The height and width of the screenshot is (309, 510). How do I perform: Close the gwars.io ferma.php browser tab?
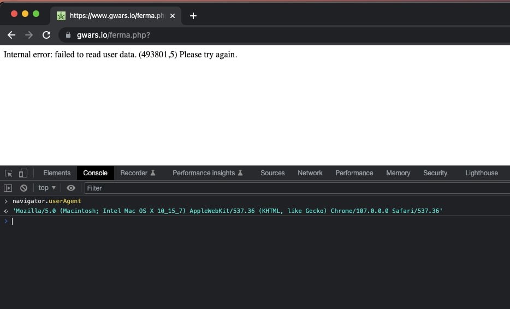[x=173, y=16]
